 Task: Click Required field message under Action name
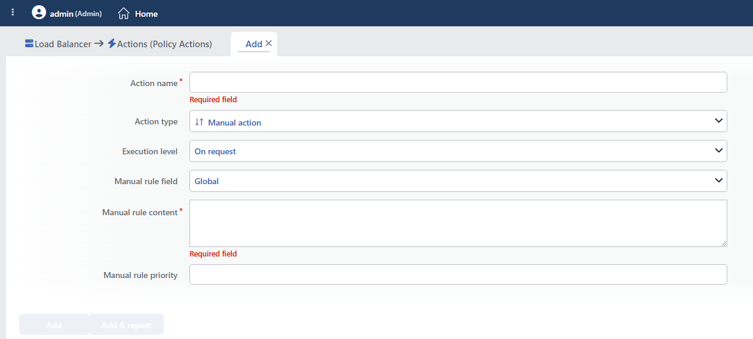[213, 100]
